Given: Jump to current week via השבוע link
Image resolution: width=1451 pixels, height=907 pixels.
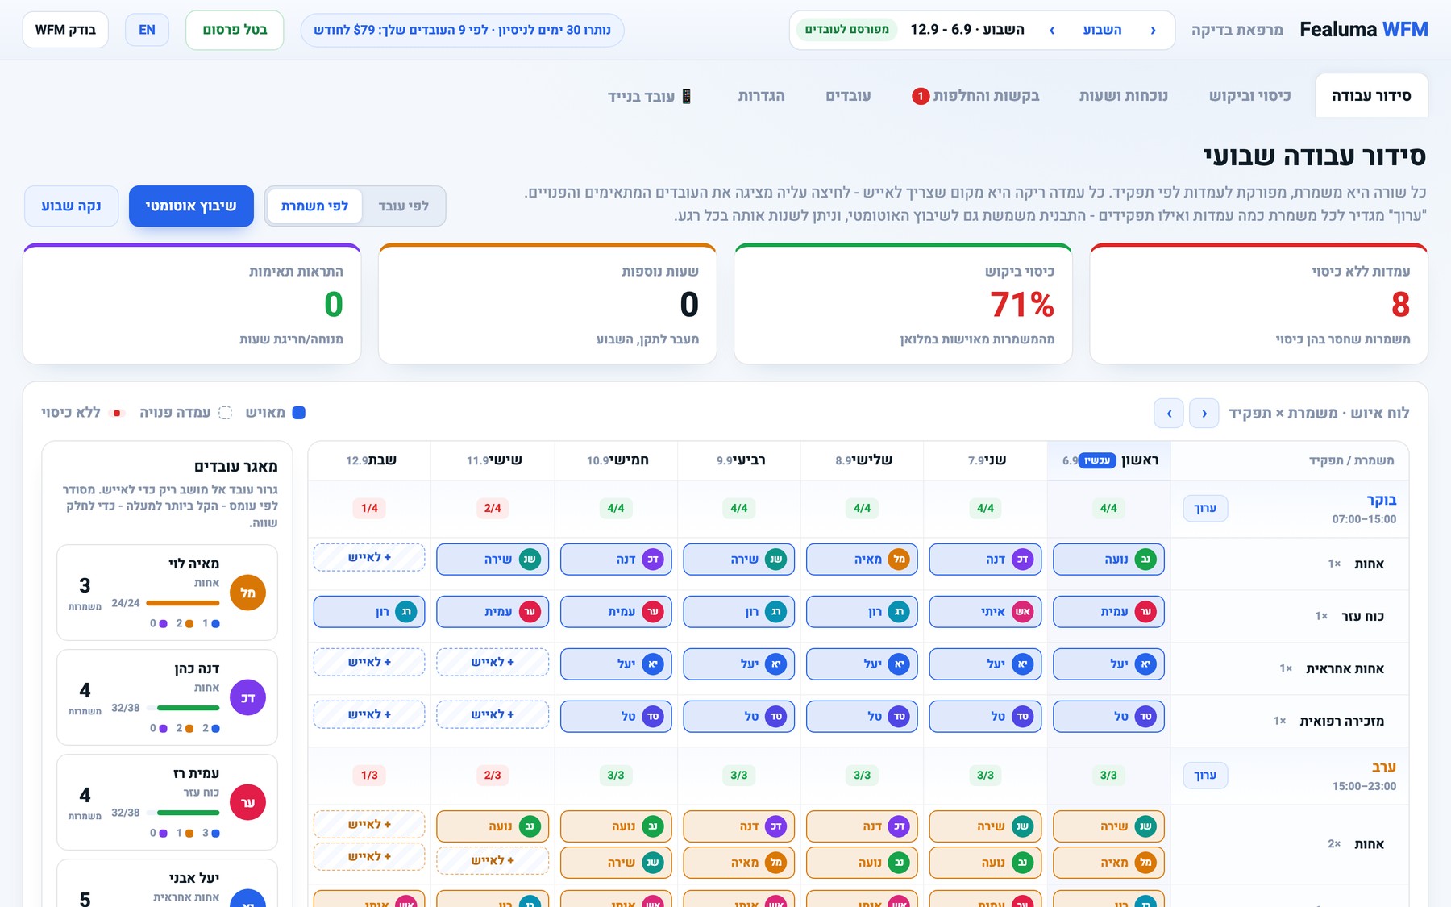Looking at the screenshot, I should (1102, 31).
